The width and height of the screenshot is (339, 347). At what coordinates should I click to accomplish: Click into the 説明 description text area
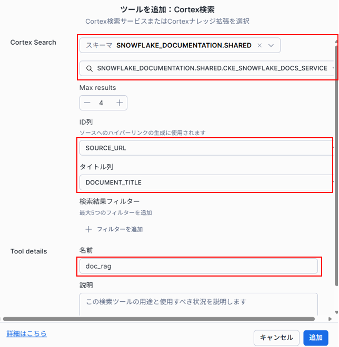pyautogui.click(x=198, y=304)
